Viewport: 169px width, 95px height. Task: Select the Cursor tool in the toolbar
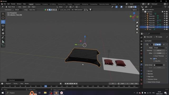(3, 18)
